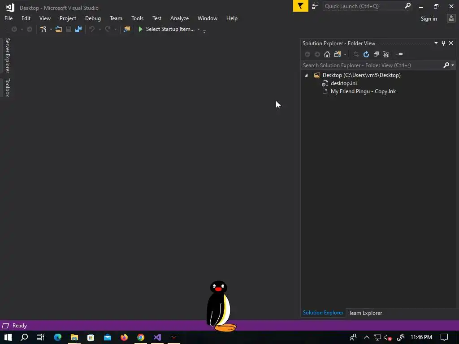Image resolution: width=459 pixels, height=344 pixels.
Task: Toggle the Show All Files icon
Action: [386, 54]
